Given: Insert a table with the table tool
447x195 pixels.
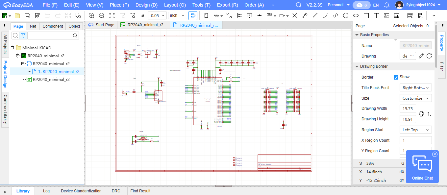Looking at the screenshot, I should pos(397,15).
